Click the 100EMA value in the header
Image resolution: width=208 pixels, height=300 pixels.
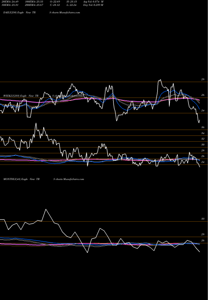[34, 2]
